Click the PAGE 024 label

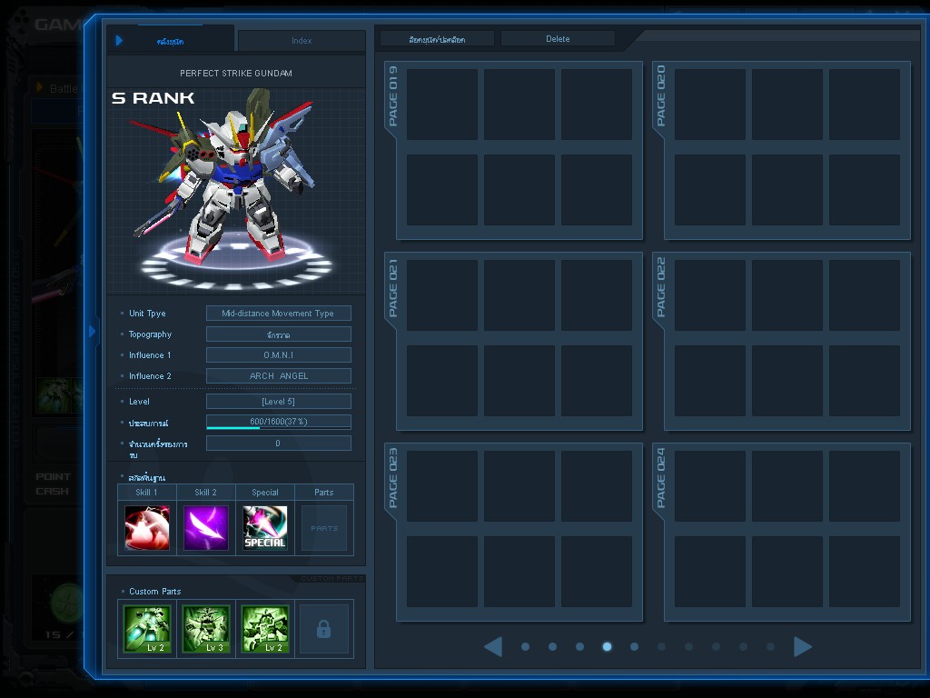pyautogui.click(x=661, y=478)
